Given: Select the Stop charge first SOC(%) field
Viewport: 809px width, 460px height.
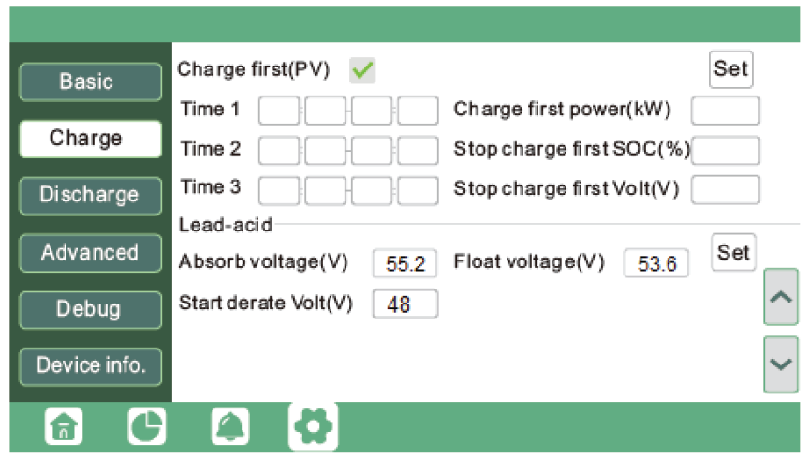Looking at the screenshot, I should tap(725, 150).
